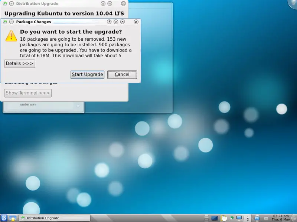Expand hidden tray icons arrow above 2
The image size is (297, 222).
[248, 217]
